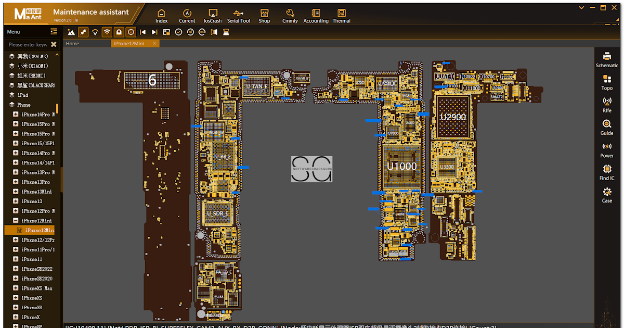The image size is (624, 328).
Task: Open title bar dropdown arrow menu
Action: 581,7
